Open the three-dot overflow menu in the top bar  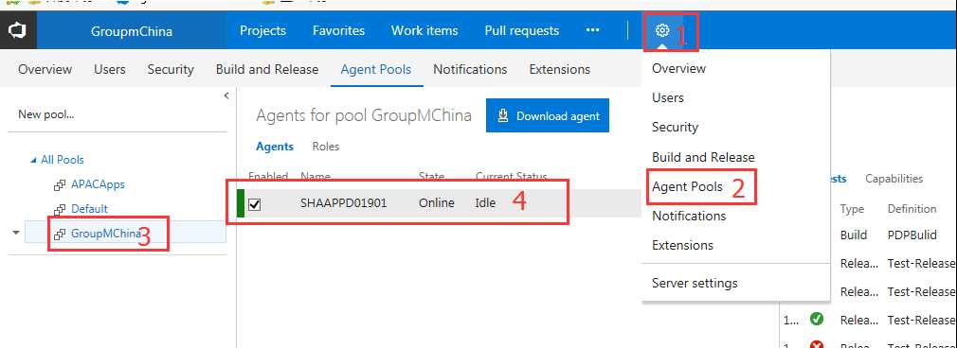pos(592,30)
